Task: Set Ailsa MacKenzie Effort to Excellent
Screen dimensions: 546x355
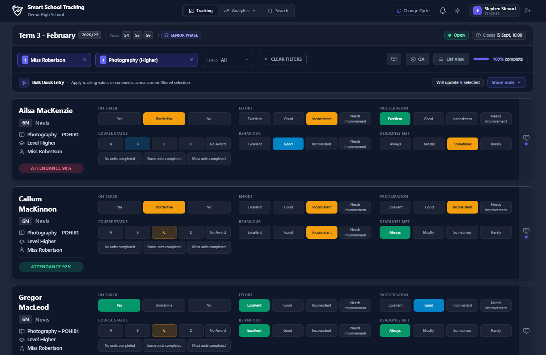Action: [x=255, y=119]
